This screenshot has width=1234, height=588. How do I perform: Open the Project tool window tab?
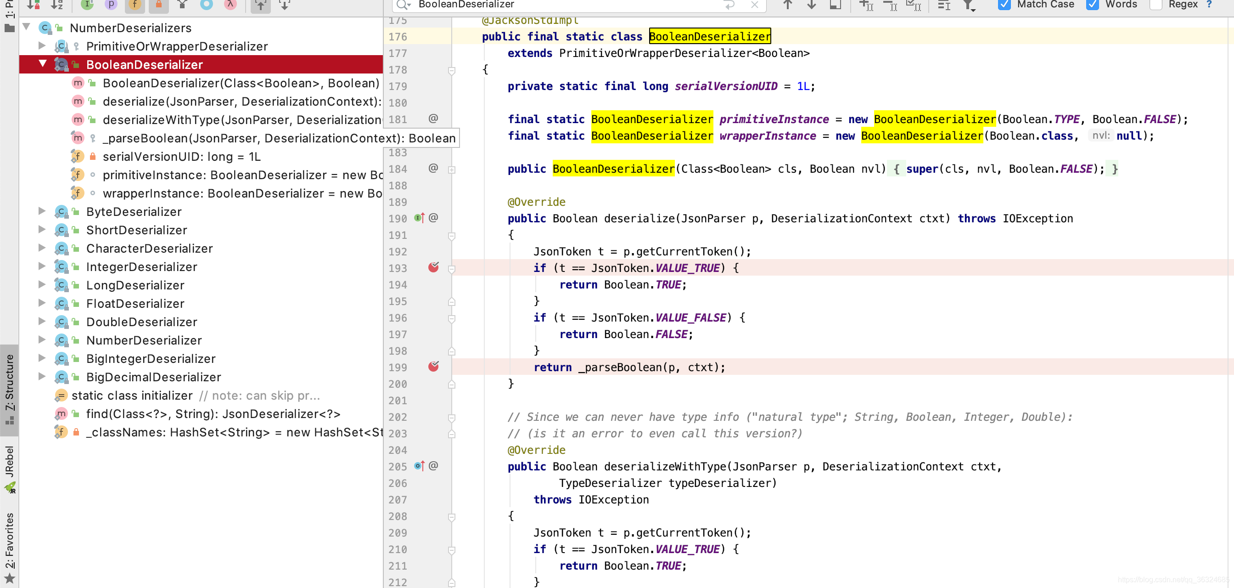(x=9, y=17)
